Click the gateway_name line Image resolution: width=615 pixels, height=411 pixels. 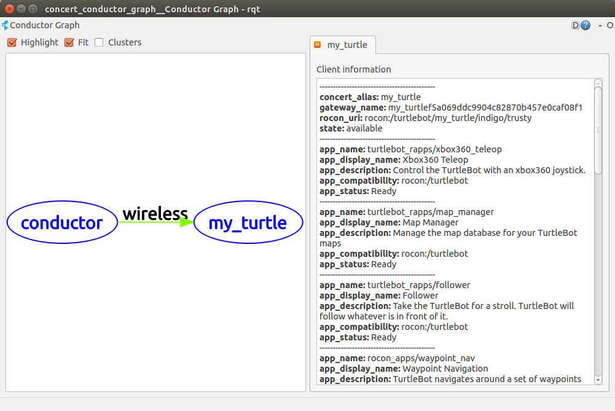pos(451,108)
